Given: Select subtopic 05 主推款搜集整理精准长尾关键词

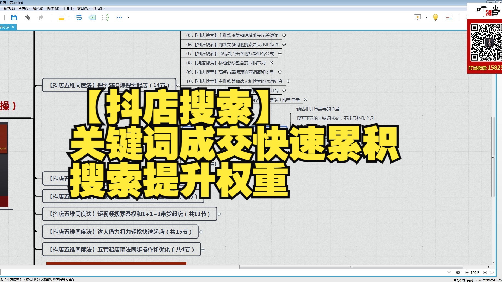Looking at the screenshot, I should [232, 35].
